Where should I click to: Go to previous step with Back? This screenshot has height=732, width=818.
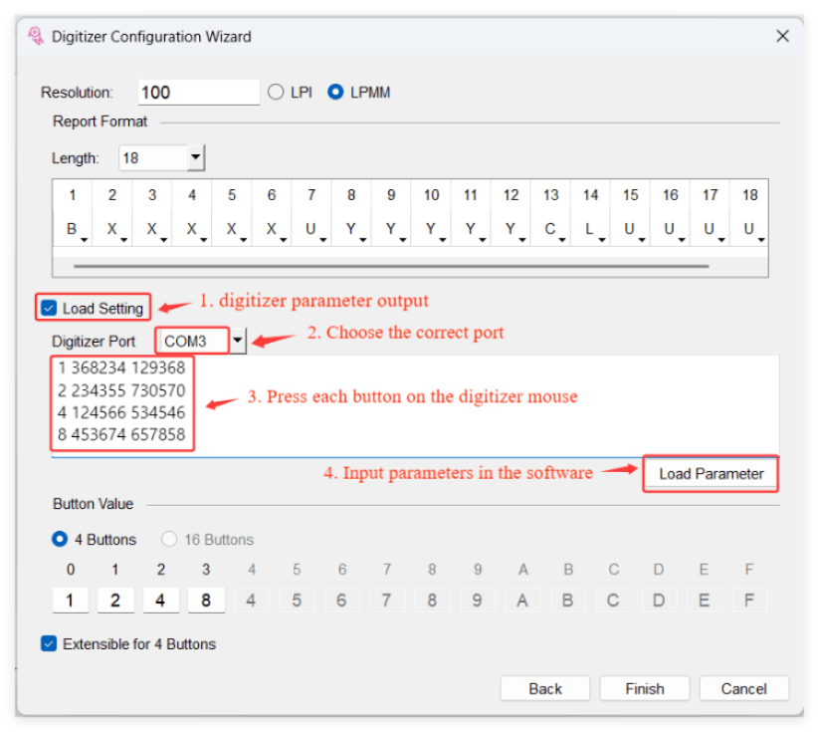point(545,688)
